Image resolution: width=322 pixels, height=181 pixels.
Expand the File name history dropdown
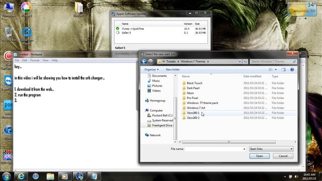click(x=244, y=149)
